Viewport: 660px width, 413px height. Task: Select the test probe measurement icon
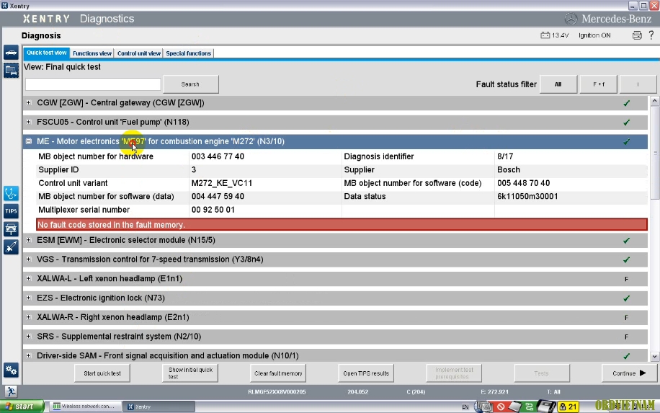click(x=11, y=247)
